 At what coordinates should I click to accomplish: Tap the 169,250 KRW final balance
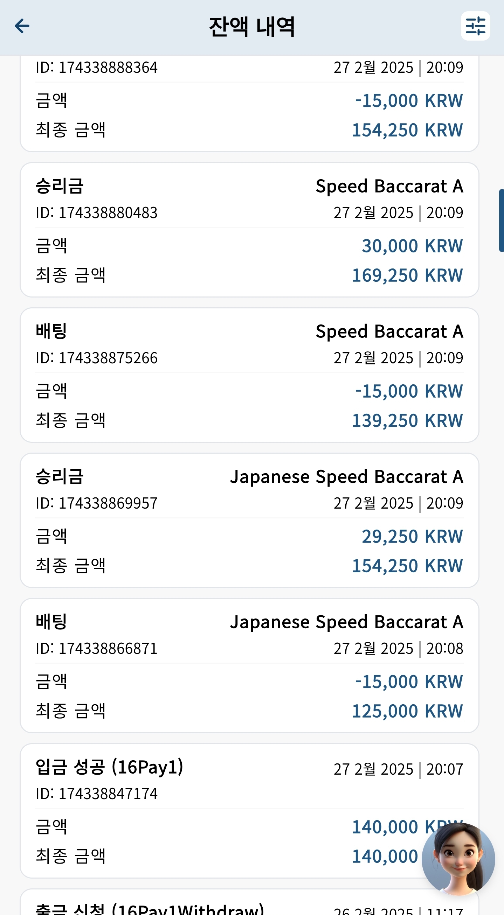click(407, 275)
